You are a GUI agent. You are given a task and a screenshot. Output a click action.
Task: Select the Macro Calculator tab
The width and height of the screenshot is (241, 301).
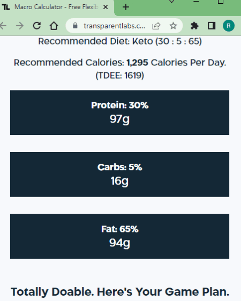pos(55,7)
